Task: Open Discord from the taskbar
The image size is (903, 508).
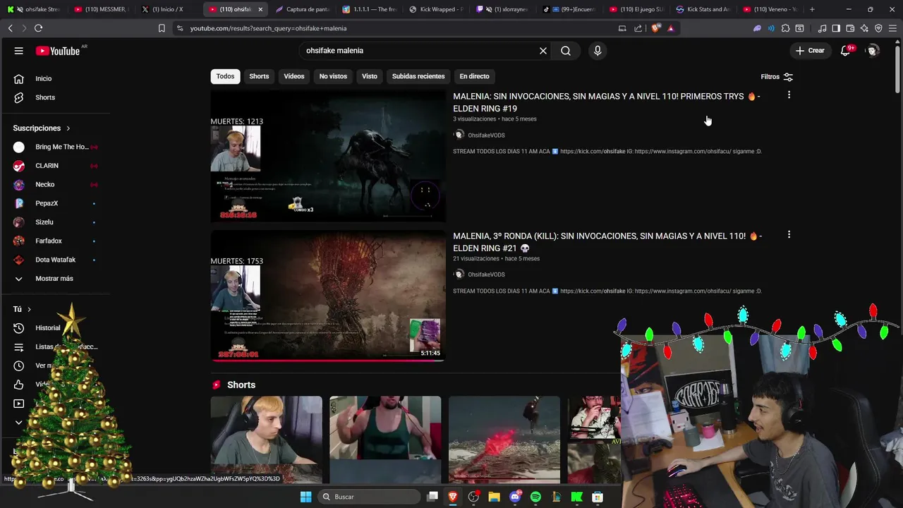Action: click(x=515, y=497)
